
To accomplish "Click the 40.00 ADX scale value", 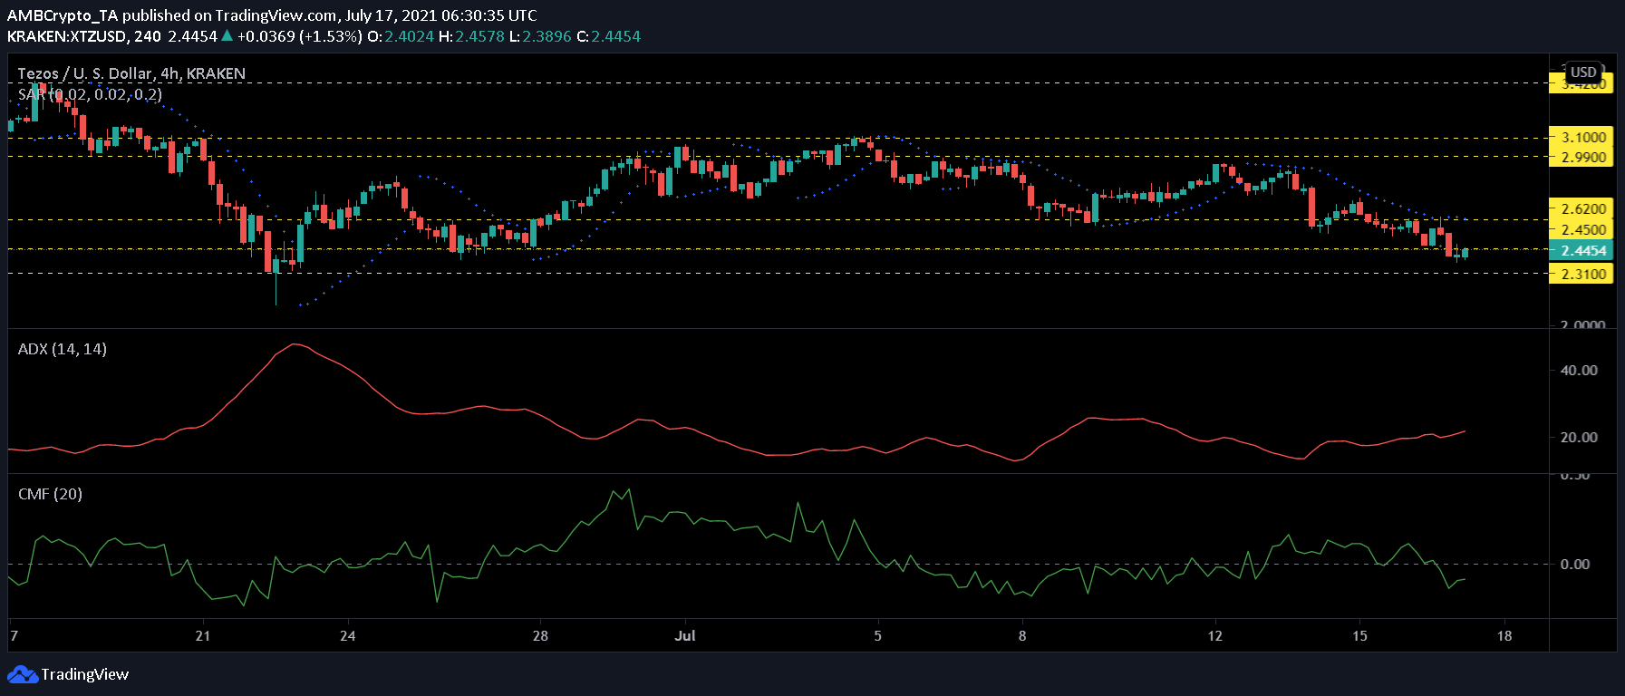I will pyautogui.click(x=1579, y=370).
